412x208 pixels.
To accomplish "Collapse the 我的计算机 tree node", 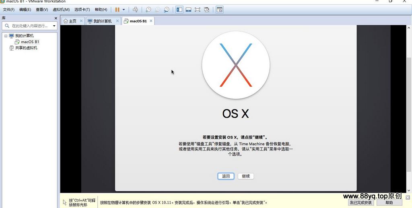I will tap(6, 36).
